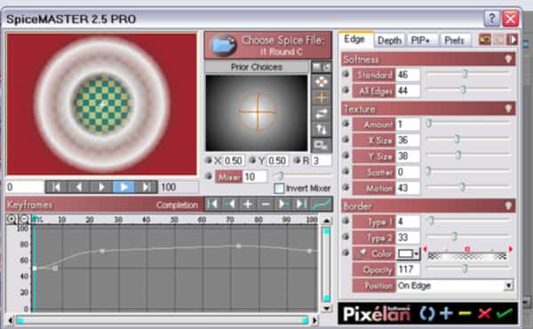Click the small grid icon right of Prior Choices
The image size is (533, 329).
(x=317, y=67)
